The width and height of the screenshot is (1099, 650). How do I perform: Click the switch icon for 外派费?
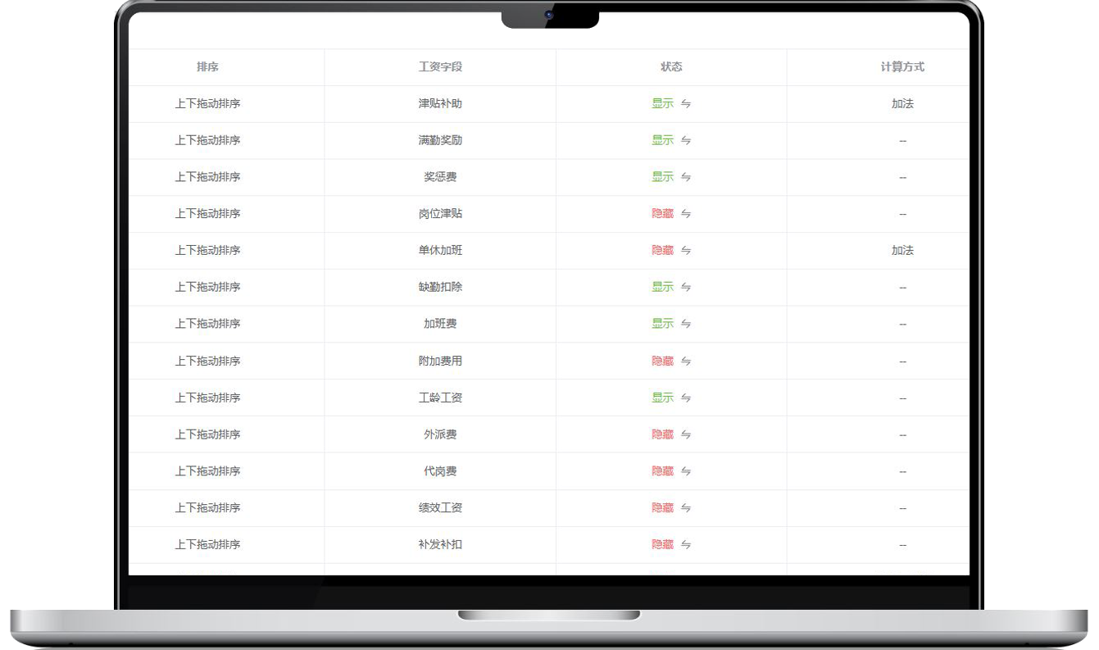pyautogui.click(x=686, y=434)
